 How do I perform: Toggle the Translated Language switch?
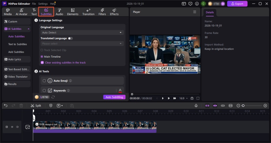(x=70, y=38)
